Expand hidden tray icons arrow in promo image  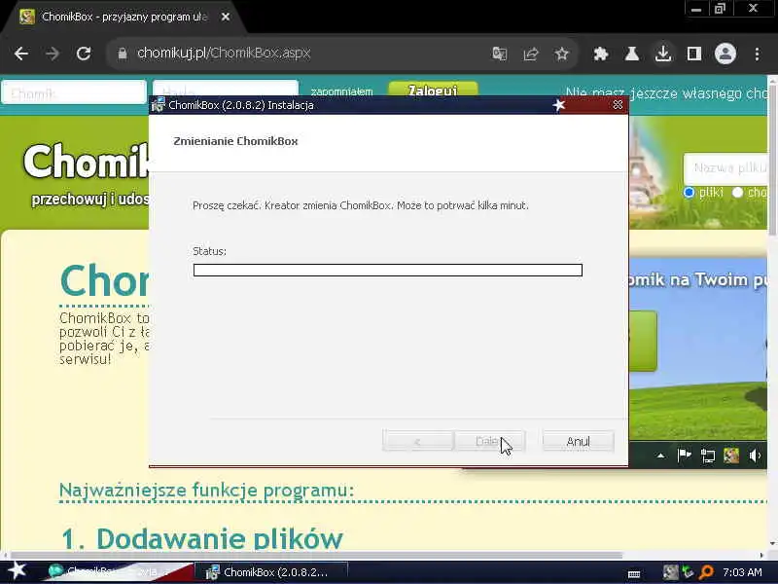click(x=660, y=456)
